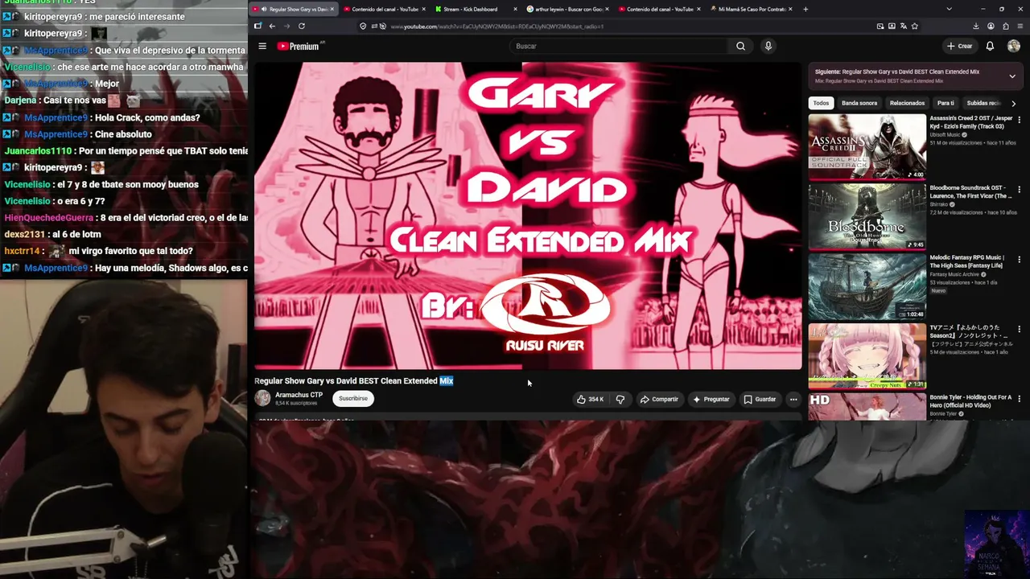Click the Gary vs David video player
The width and height of the screenshot is (1030, 579).
[528, 216]
